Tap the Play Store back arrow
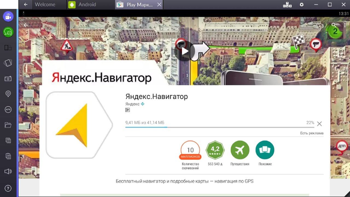Viewport: 350px width, 197px height. click(26, 25)
